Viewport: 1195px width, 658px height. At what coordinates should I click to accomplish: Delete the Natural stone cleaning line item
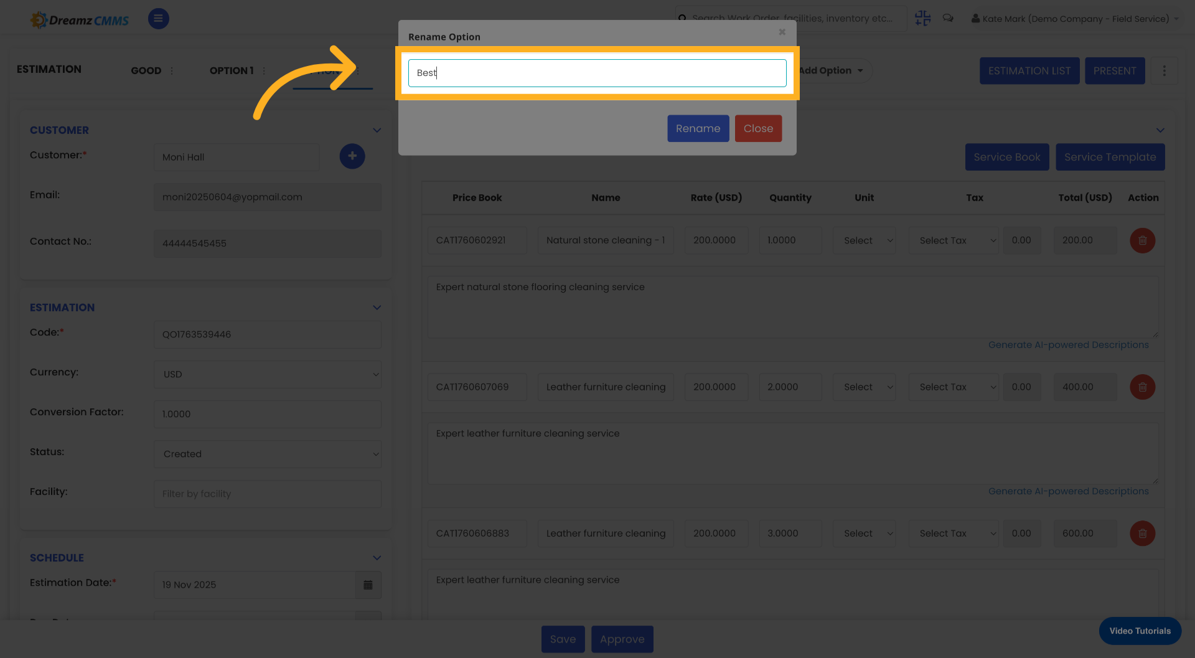tap(1142, 240)
